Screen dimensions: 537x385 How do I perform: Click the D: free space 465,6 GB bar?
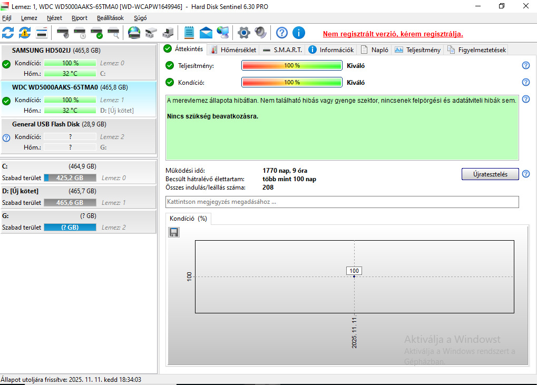coord(70,203)
